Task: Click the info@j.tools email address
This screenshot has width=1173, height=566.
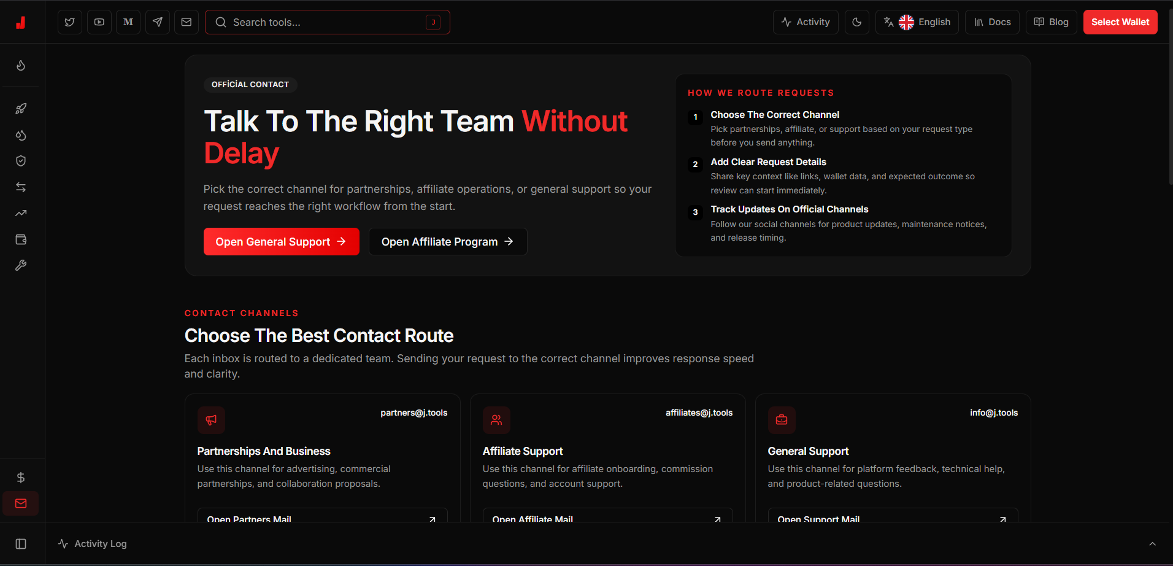Action: 994,413
